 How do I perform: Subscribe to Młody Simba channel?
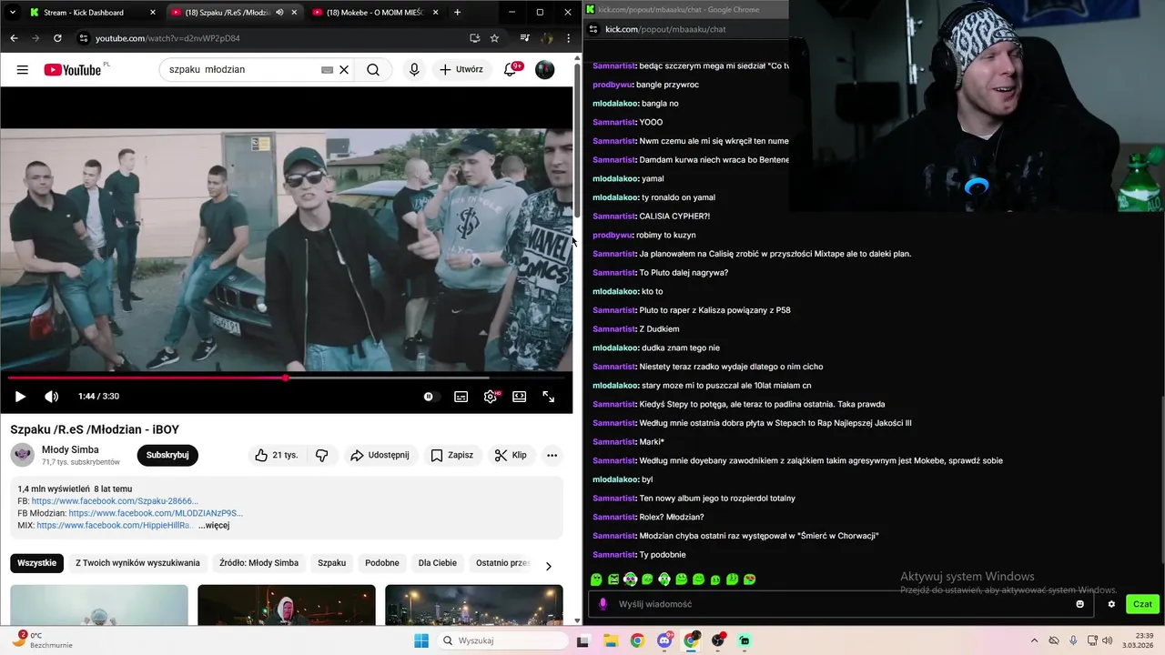[167, 455]
